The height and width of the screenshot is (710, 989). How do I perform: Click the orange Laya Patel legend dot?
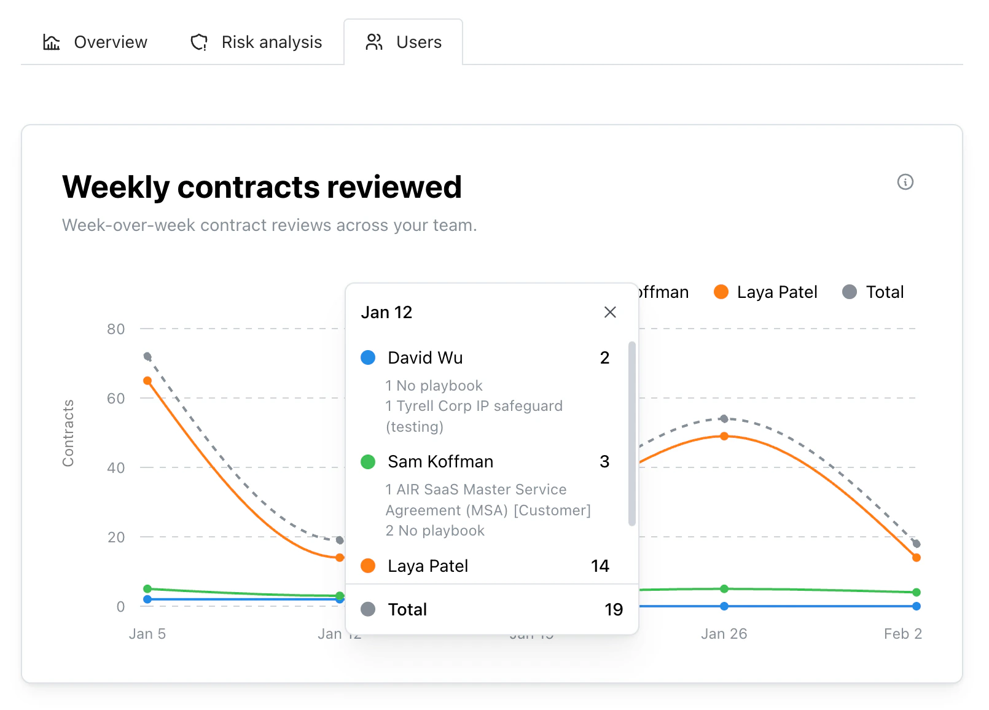[x=720, y=292]
